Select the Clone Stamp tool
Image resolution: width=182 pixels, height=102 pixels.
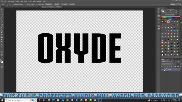[2, 30]
